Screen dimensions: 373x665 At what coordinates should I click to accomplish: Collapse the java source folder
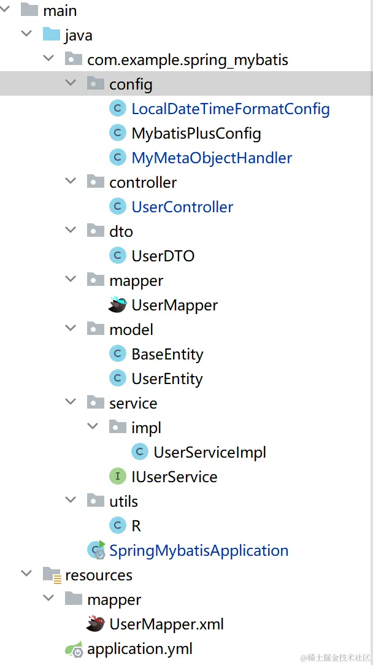point(26,34)
